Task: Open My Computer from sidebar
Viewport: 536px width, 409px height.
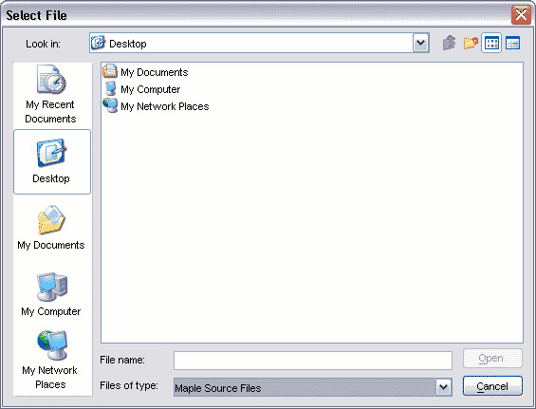Action: click(x=51, y=294)
